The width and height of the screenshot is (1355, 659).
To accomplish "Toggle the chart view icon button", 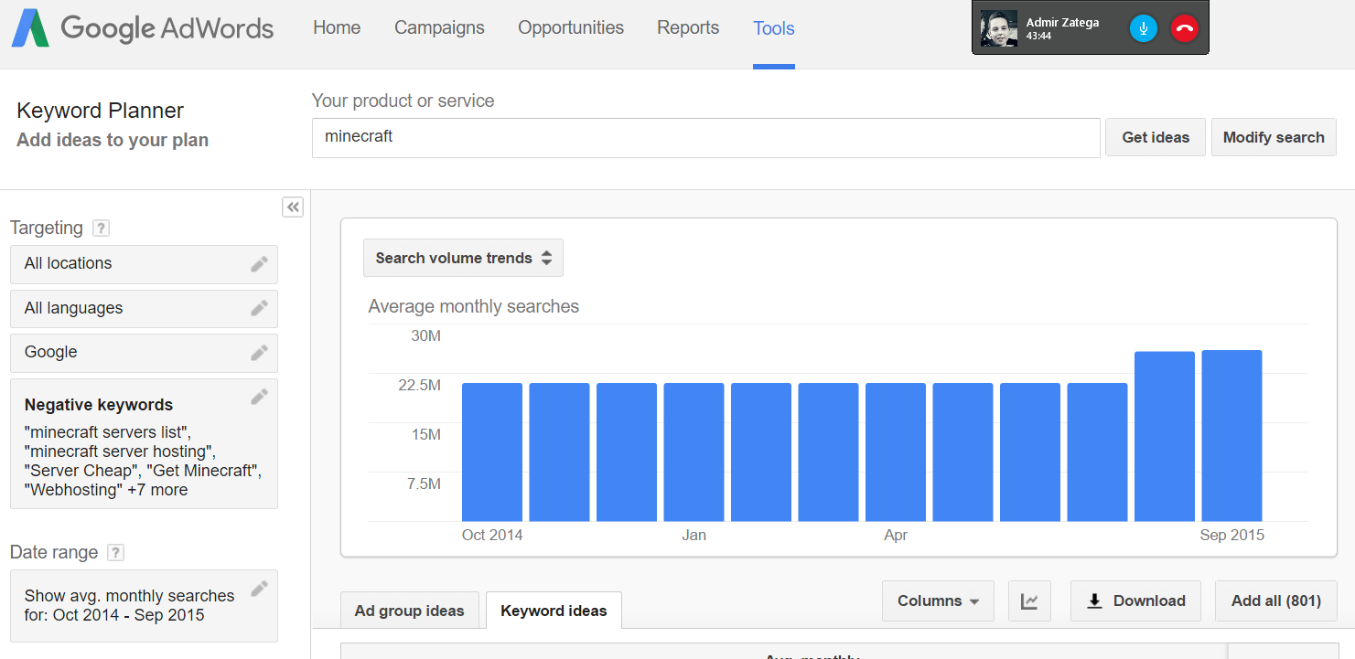I will 1029,601.
